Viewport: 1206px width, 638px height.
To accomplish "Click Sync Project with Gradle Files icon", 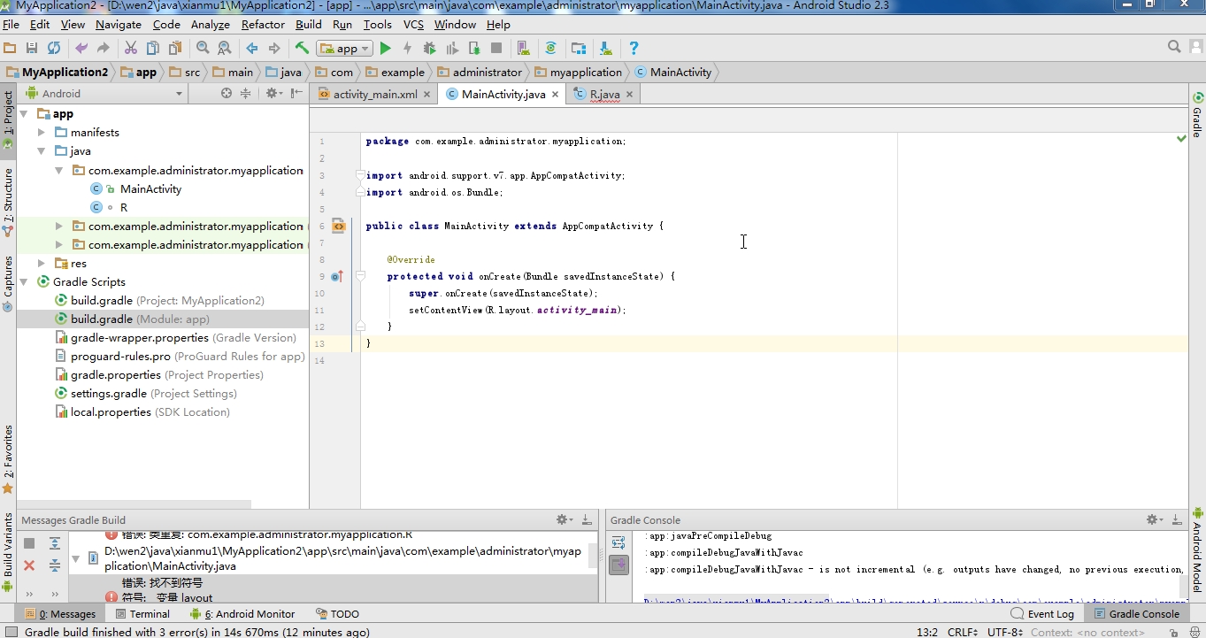I will [x=551, y=48].
